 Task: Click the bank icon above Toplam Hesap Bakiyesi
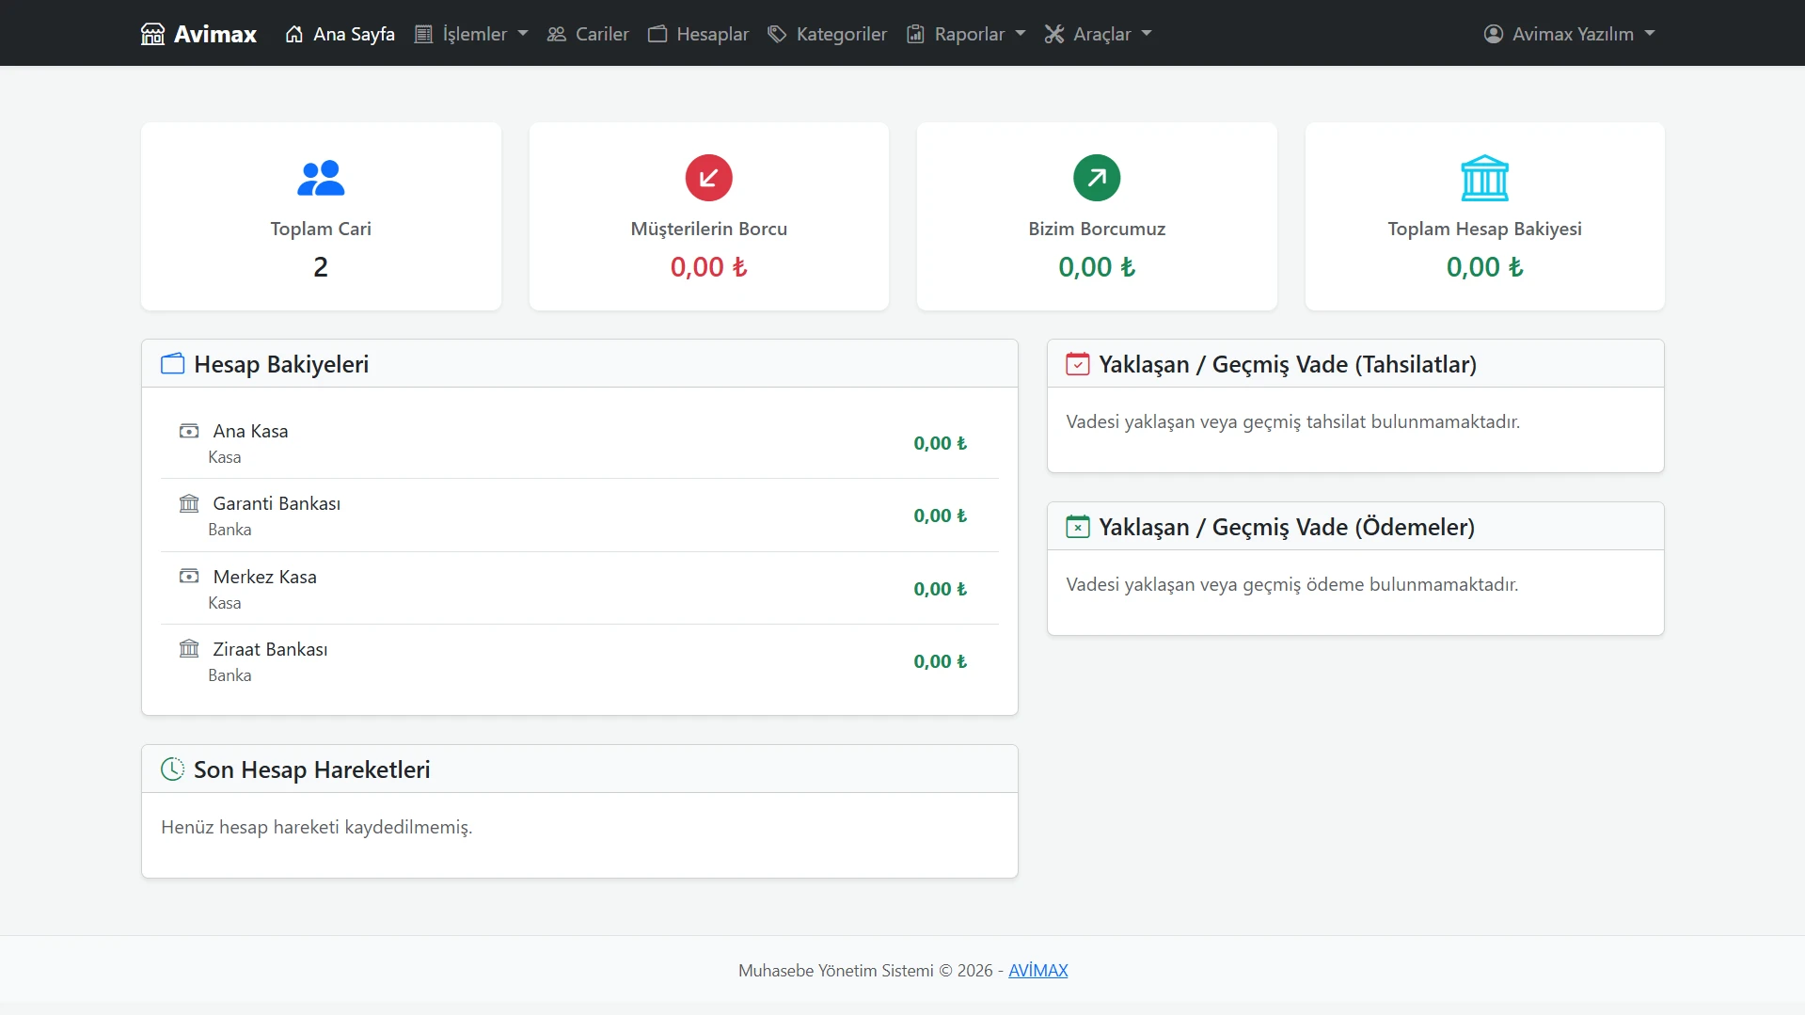tap(1484, 178)
